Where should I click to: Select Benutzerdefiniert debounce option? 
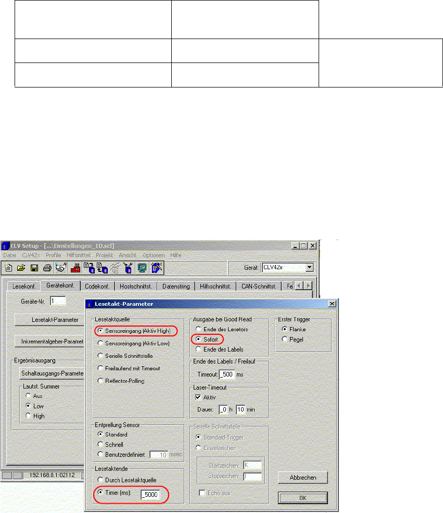click(x=100, y=454)
